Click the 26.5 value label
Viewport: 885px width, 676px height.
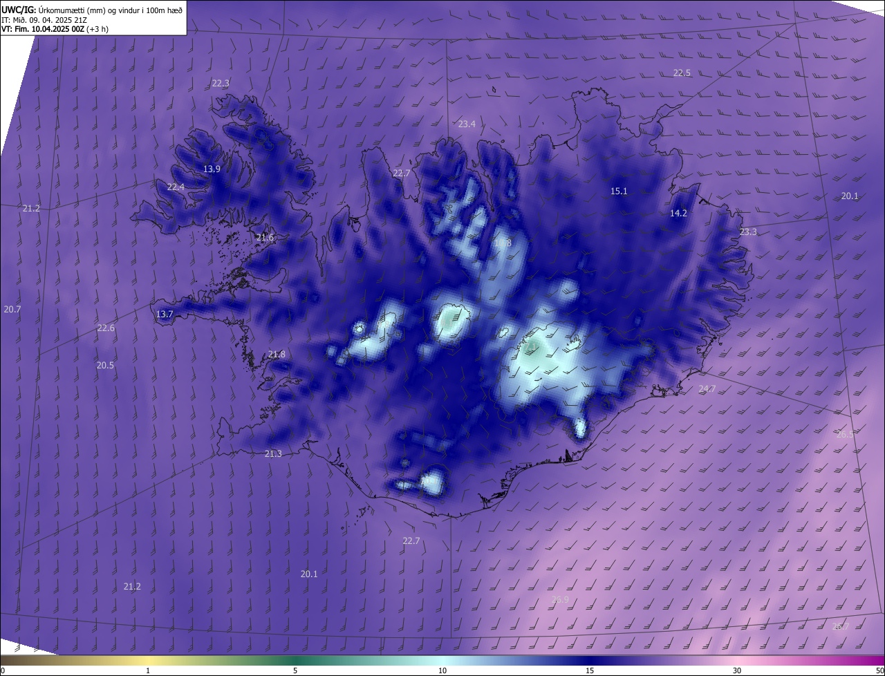[845, 434]
